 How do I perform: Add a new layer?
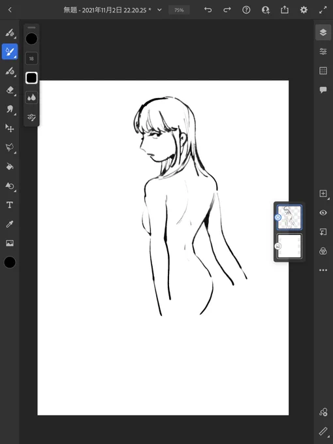[323, 193]
